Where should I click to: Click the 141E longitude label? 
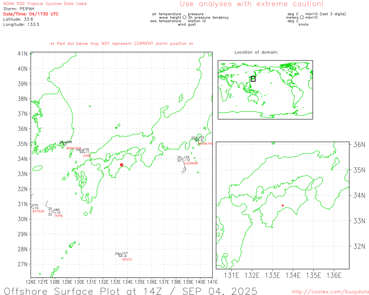point(212,282)
